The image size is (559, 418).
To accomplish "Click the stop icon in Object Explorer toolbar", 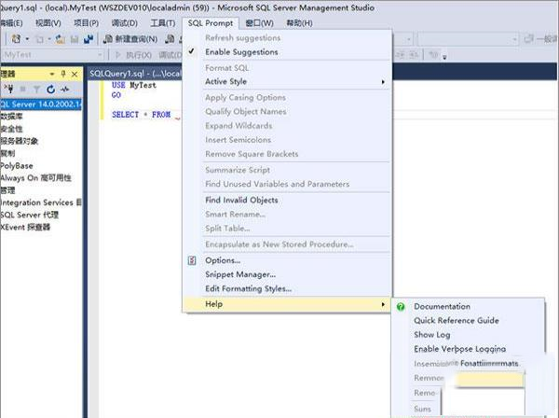I will pyautogui.click(x=22, y=89).
